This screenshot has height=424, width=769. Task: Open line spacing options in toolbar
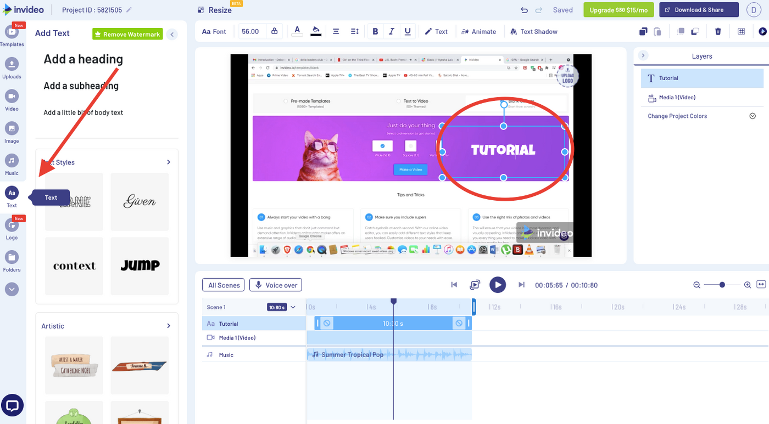[355, 31]
